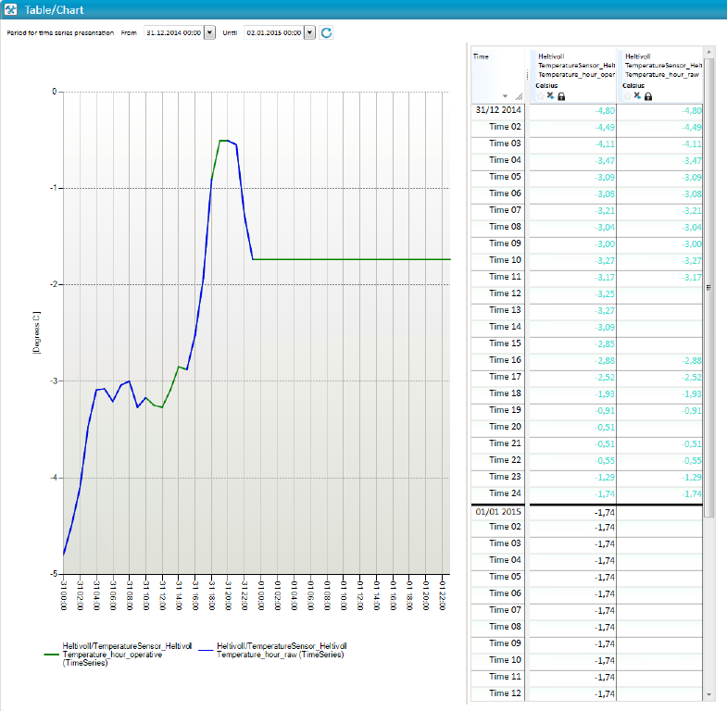The height and width of the screenshot is (711, 727).
Task: Click the Table/Chart window icon
Action: click(10, 9)
